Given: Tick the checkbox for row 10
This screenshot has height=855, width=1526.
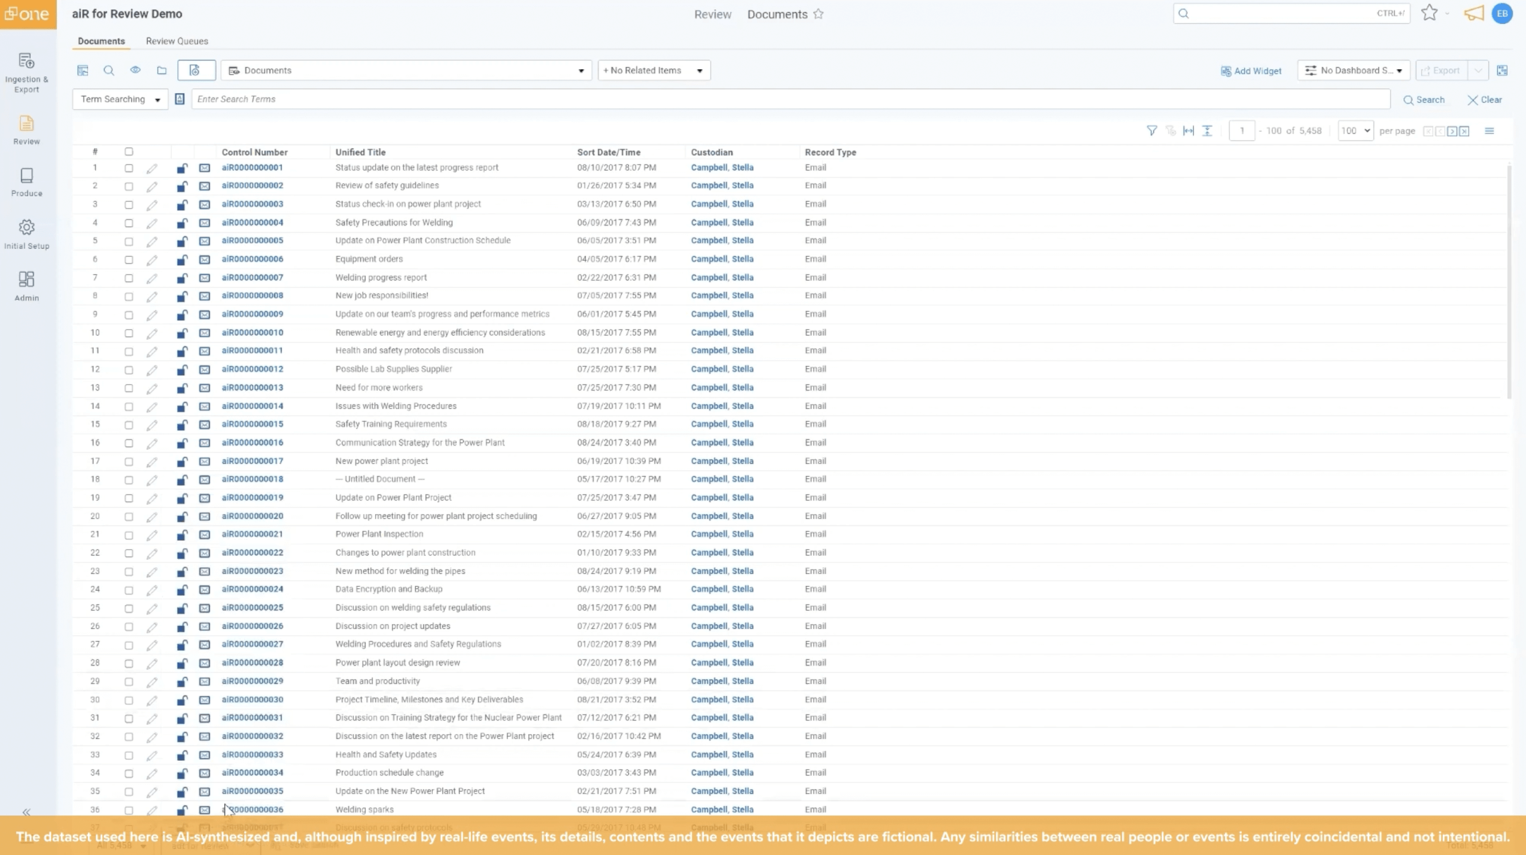Looking at the screenshot, I should point(129,333).
